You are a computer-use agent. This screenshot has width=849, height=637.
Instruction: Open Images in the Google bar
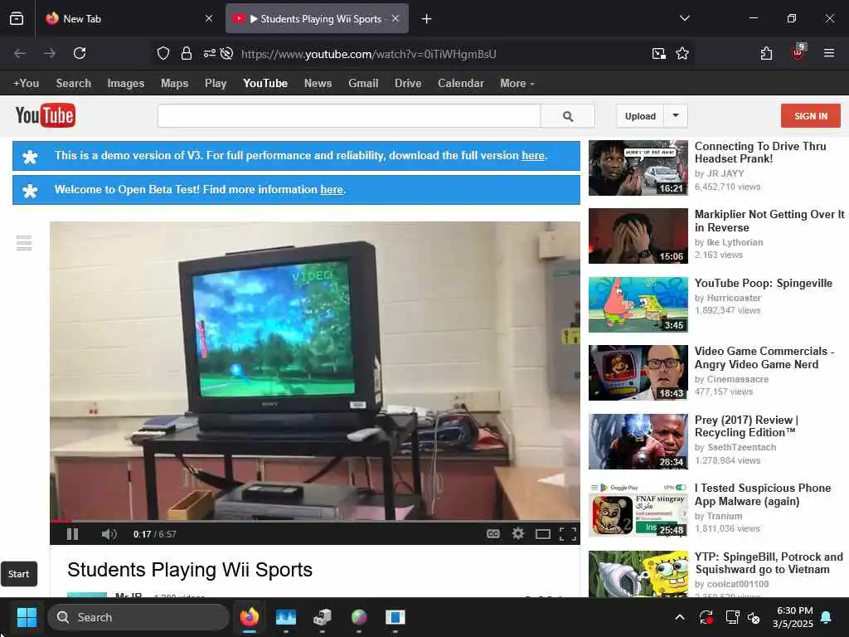126,84
